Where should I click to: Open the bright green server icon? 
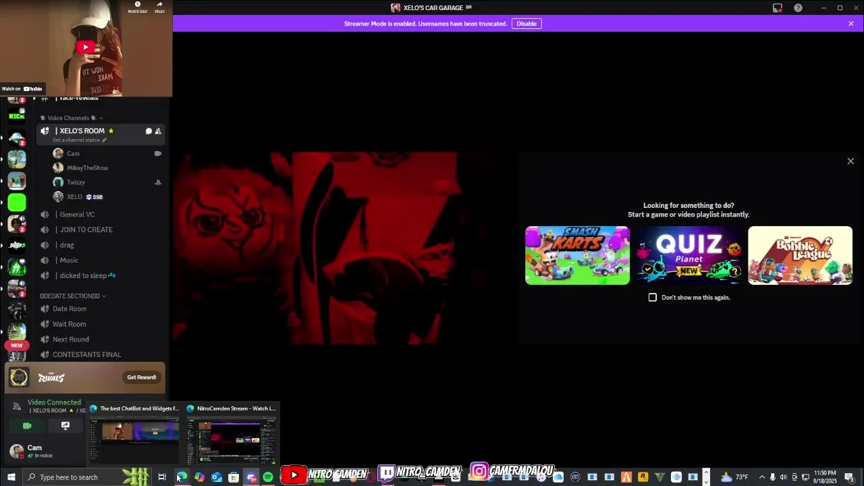[x=17, y=202]
